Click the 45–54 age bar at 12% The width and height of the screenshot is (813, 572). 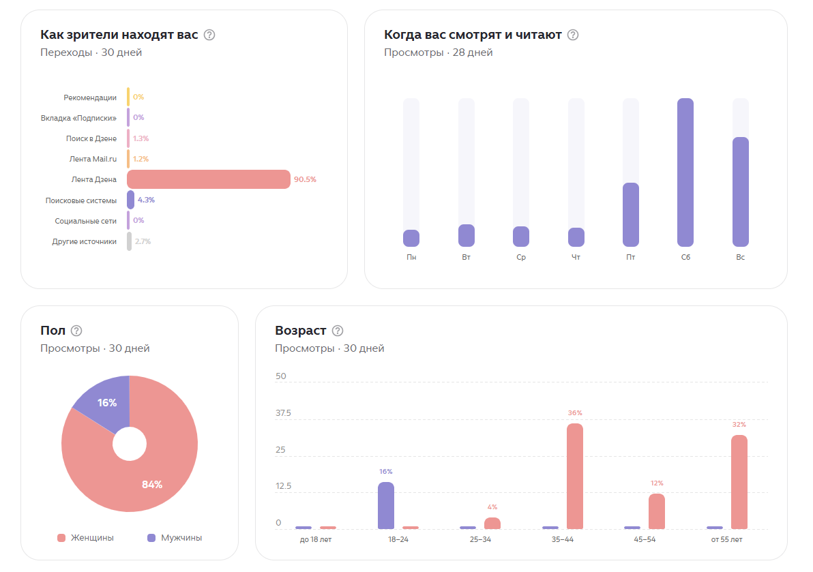(x=657, y=511)
